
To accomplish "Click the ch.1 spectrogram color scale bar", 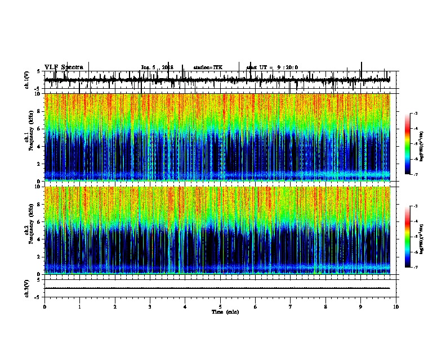I will [x=408, y=144].
